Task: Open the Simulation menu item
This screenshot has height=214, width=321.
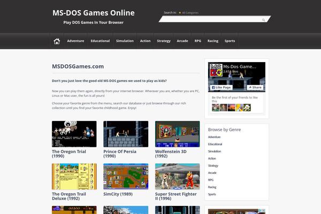Action: click(x=125, y=41)
